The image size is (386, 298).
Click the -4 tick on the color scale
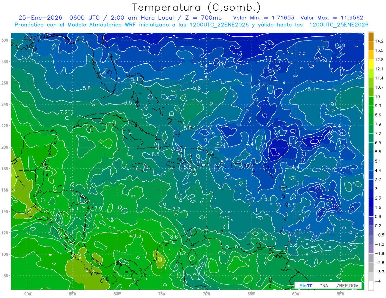(x=378, y=281)
